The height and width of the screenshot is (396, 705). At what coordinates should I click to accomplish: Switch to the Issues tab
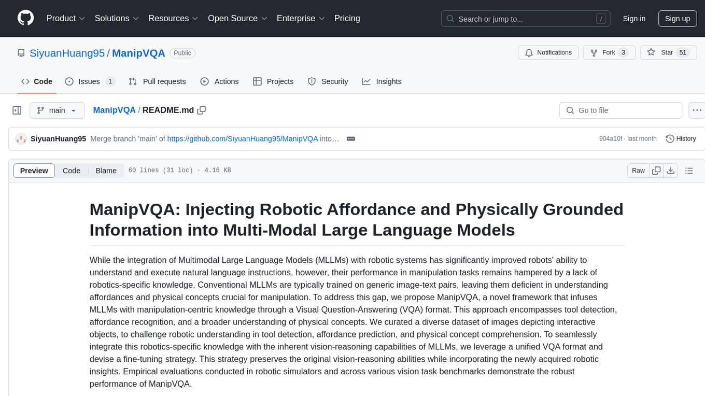(90, 81)
